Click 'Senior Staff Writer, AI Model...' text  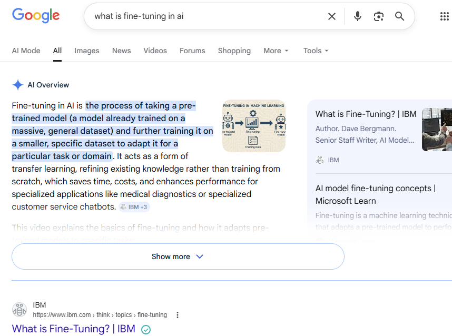(365, 140)
